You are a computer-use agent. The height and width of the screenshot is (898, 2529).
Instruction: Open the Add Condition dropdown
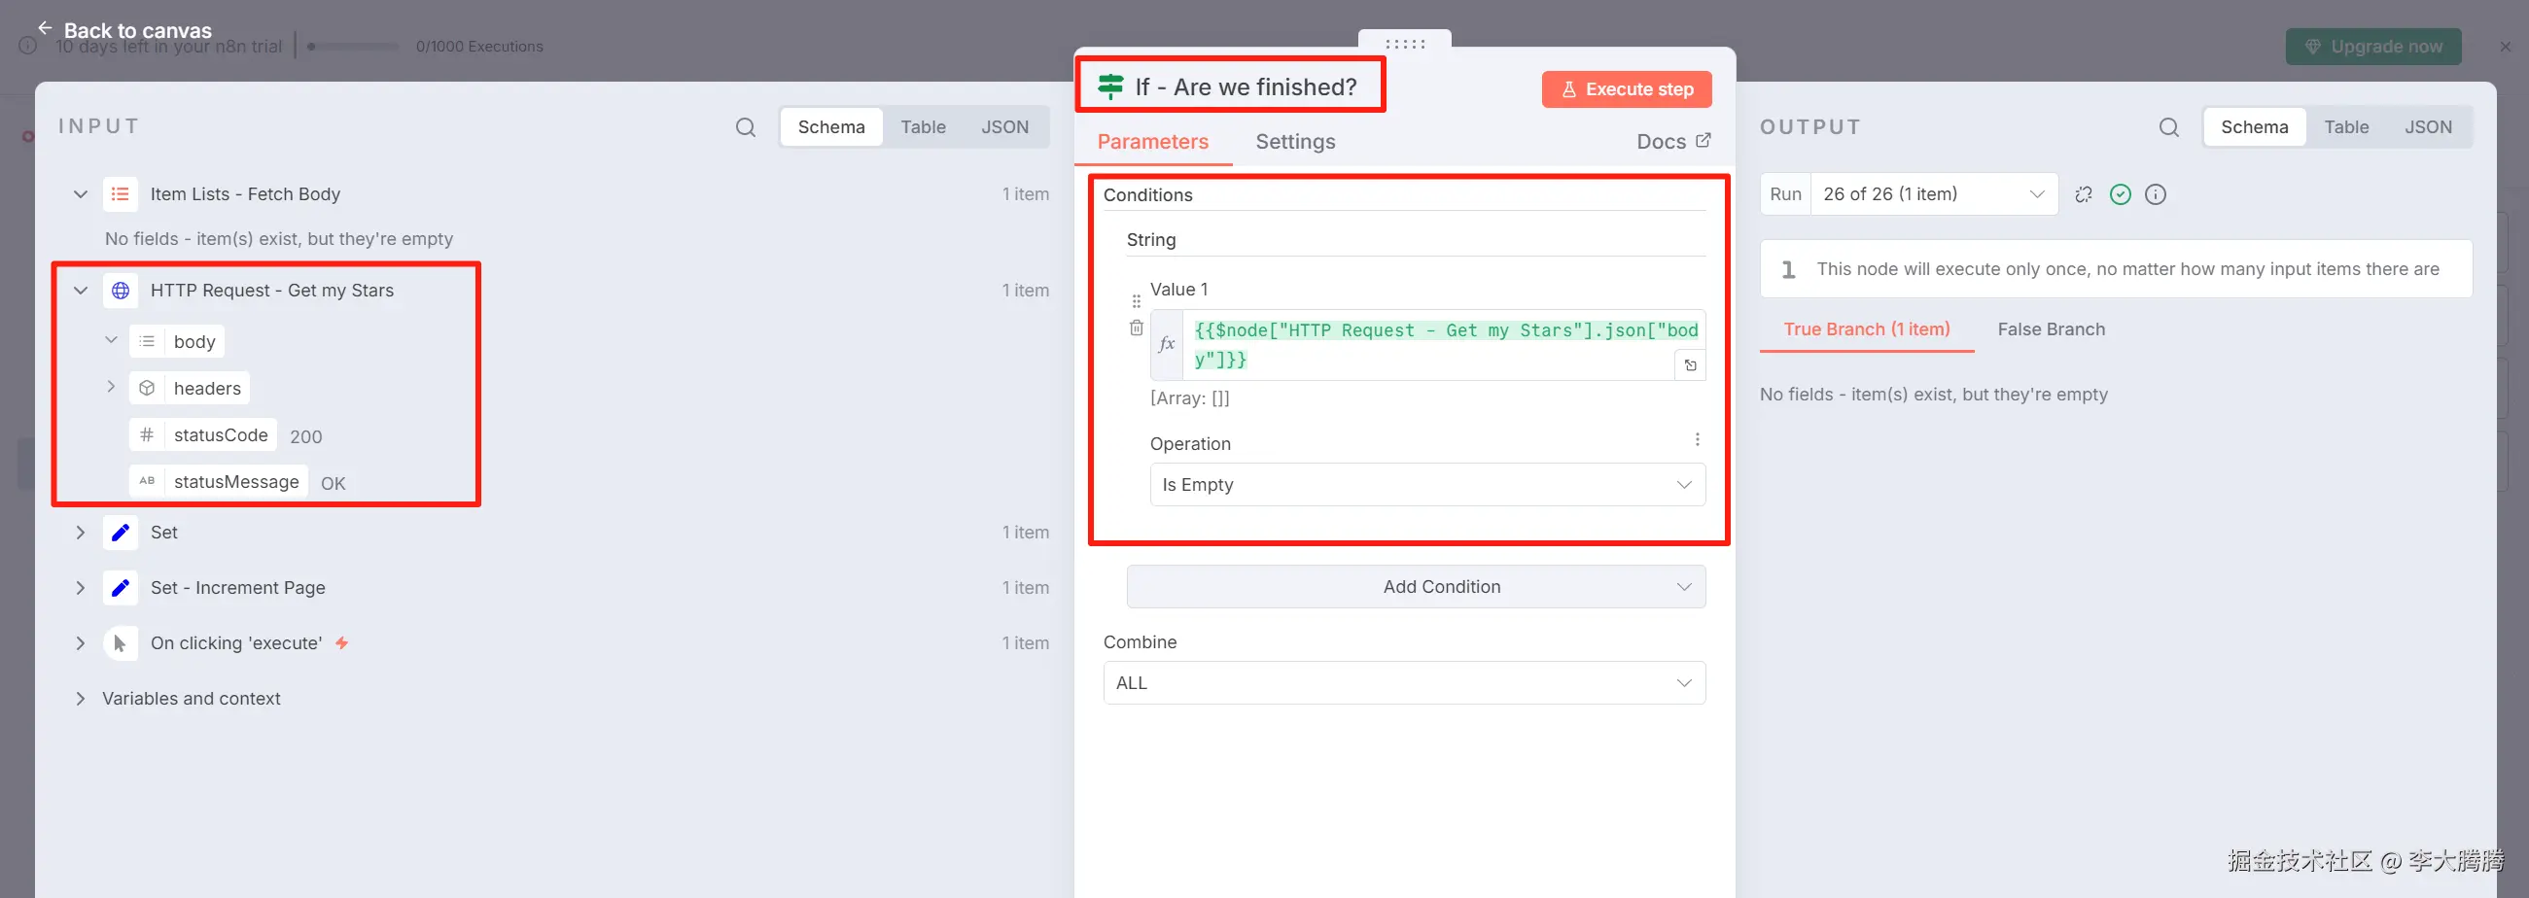tap(1416, 587)
